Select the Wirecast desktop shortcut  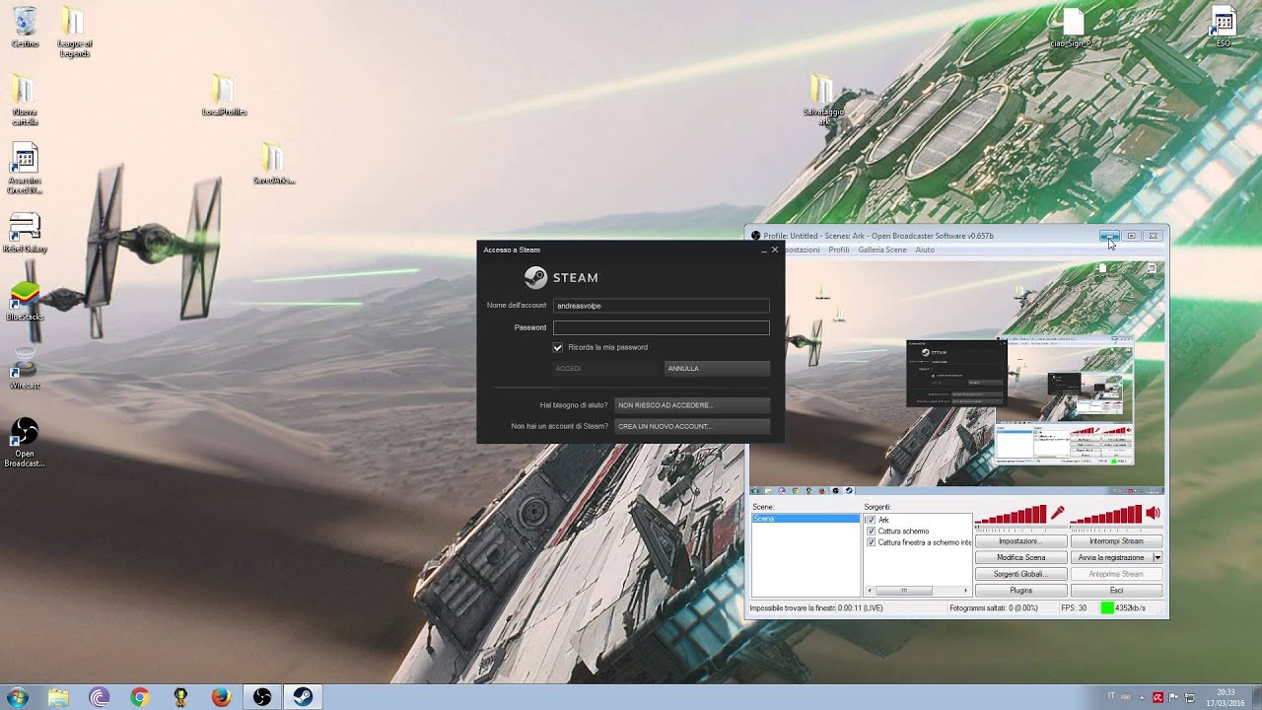(x=25, y=369)
